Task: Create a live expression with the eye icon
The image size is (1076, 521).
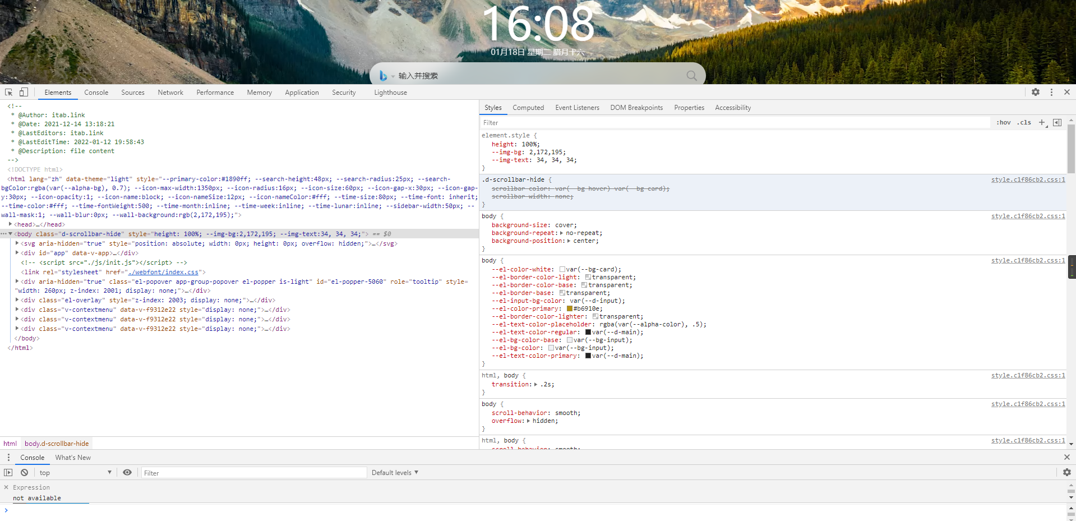Action: (127, 473)
